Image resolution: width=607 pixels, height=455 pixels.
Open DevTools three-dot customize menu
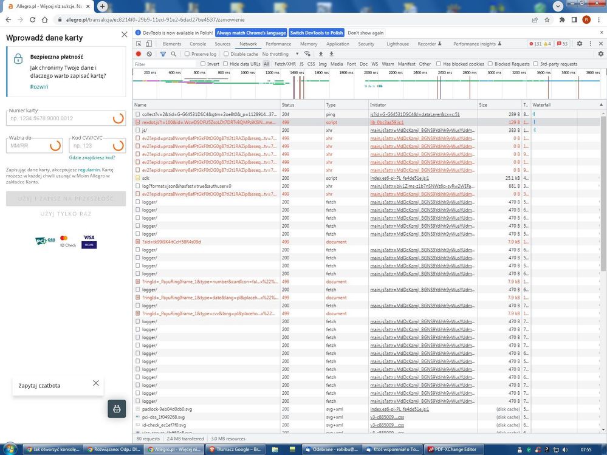click(591, 44)
